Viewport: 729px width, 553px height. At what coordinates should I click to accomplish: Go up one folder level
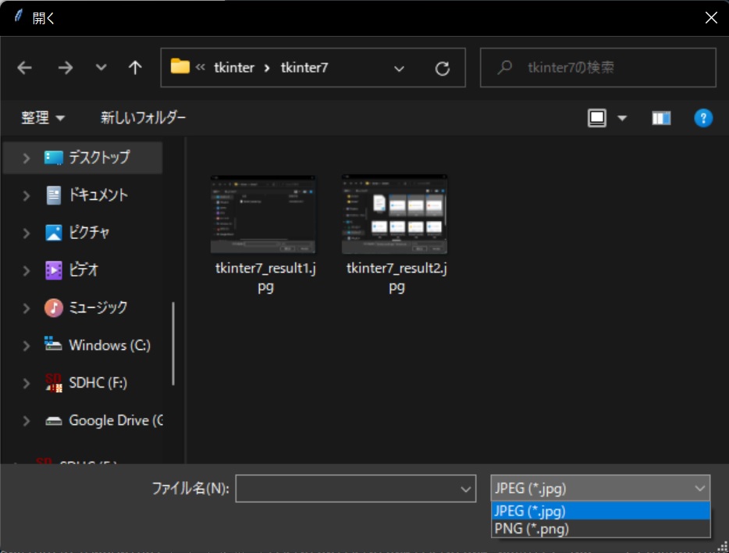pos(134,68)
